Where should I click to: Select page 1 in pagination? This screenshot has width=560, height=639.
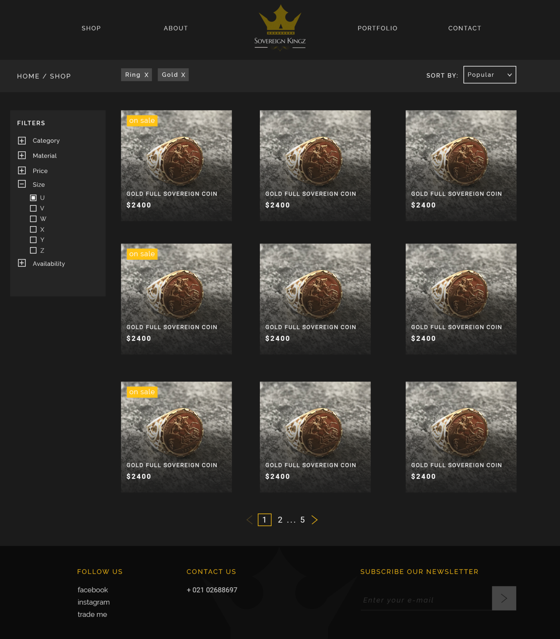coord(264,520)
